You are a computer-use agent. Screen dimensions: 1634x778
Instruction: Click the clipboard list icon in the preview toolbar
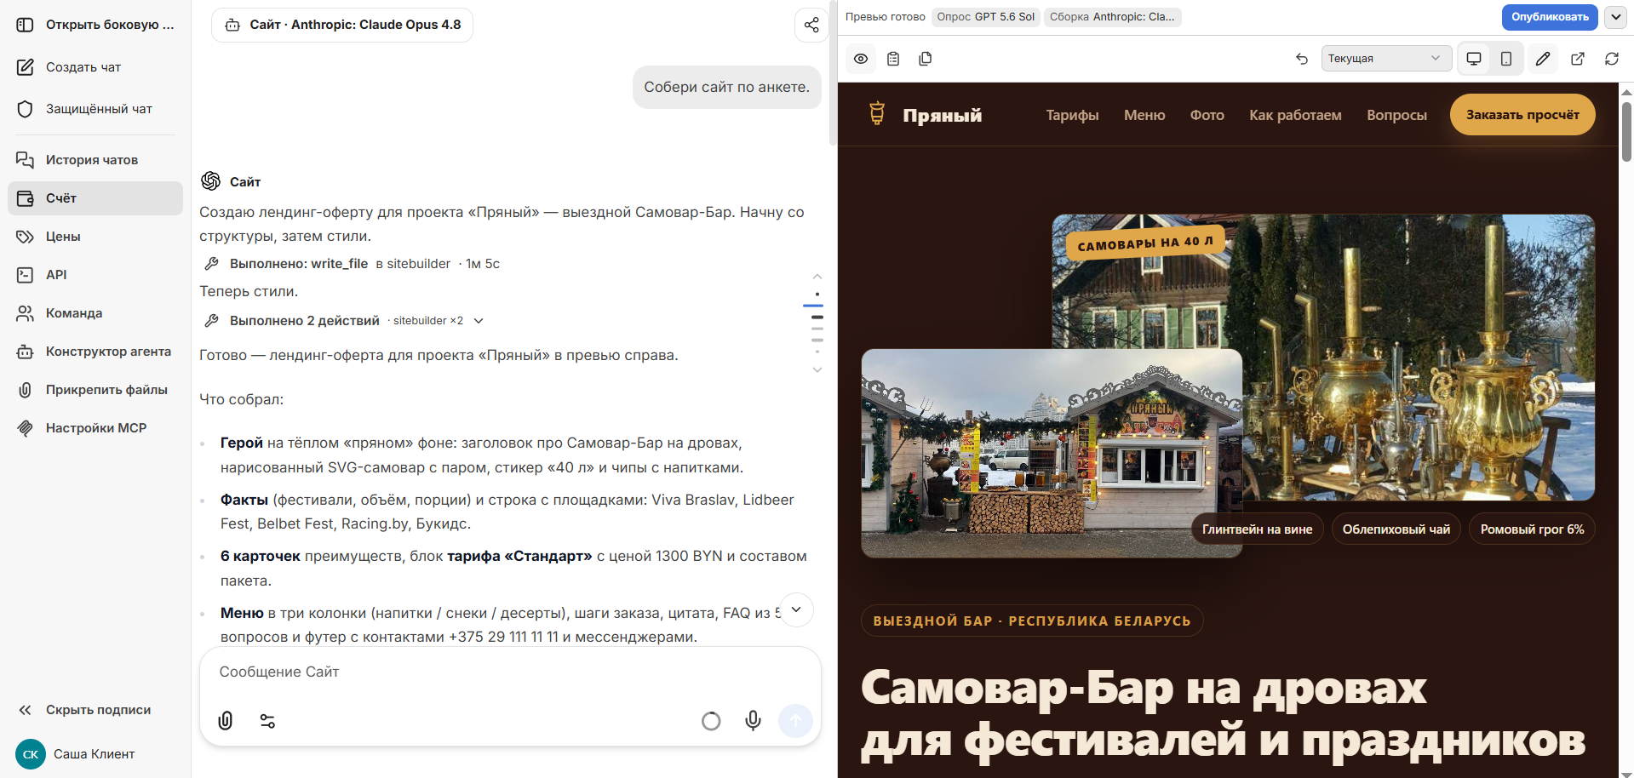coord(893,59)
